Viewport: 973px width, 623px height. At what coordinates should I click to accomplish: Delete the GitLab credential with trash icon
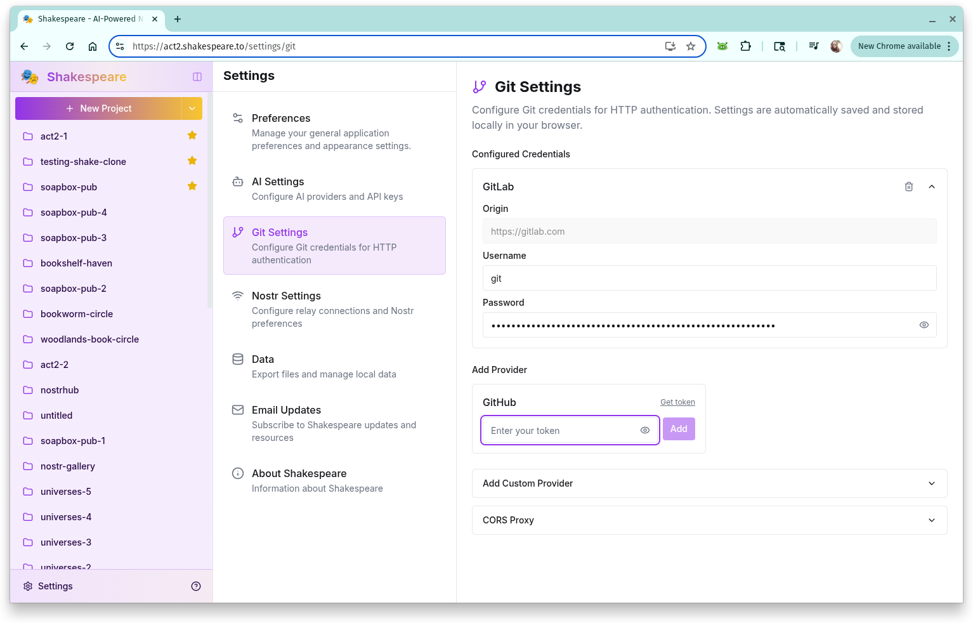tap(908, 186)
